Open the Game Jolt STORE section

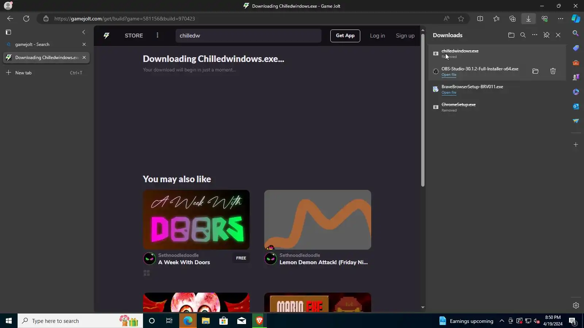tap(134, 36)
